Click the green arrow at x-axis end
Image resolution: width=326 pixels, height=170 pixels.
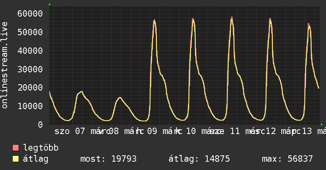click(322, 125)
